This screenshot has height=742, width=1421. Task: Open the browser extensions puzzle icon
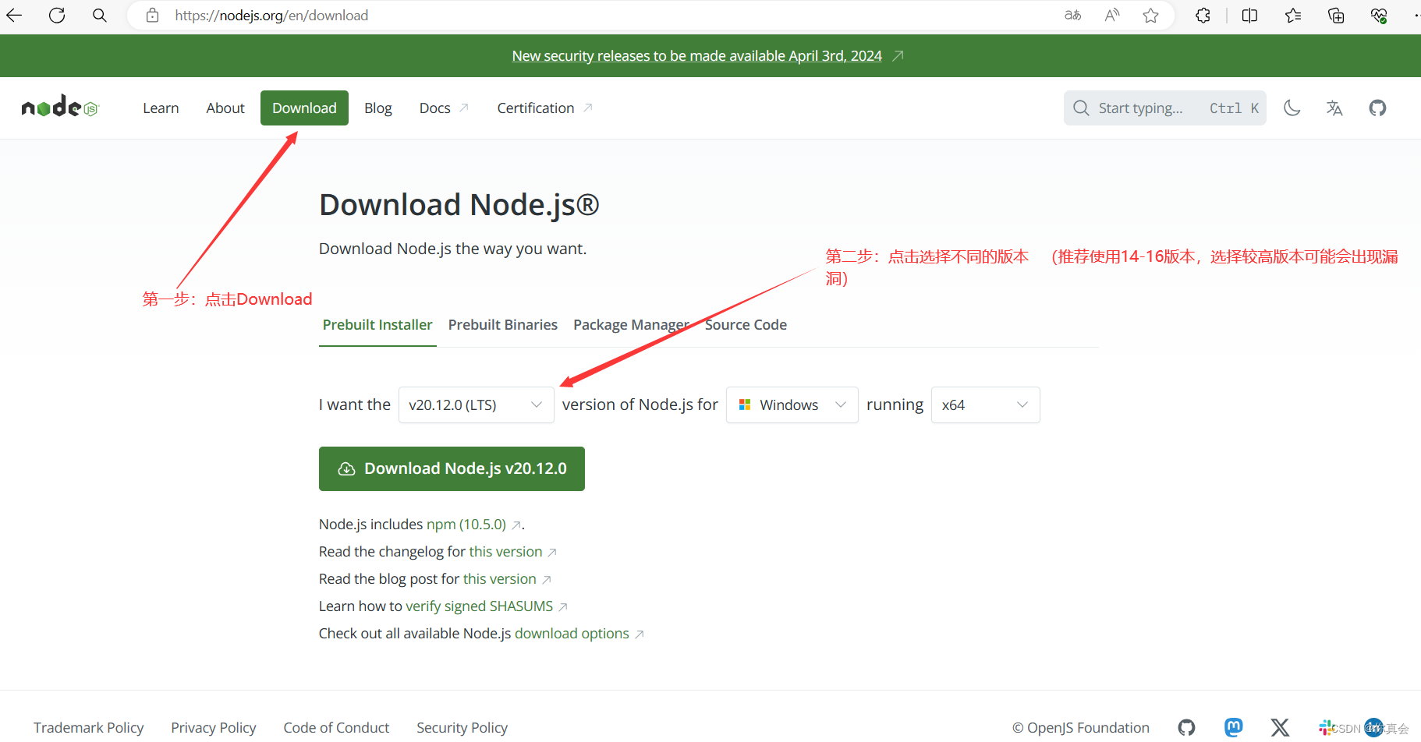1203,15
